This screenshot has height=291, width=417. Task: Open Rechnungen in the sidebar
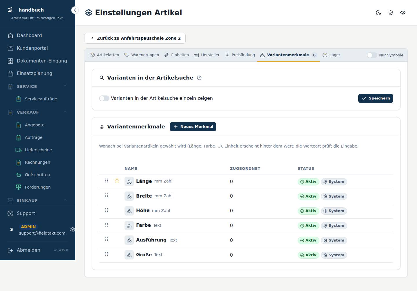[x=37, y=162]
